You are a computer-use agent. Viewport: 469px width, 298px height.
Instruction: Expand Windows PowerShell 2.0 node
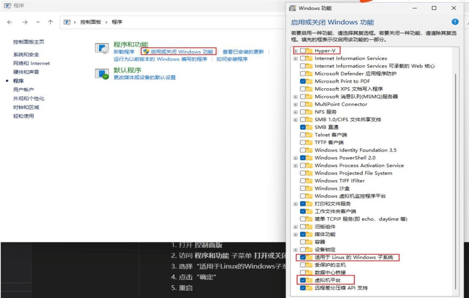tap(295, 158)
